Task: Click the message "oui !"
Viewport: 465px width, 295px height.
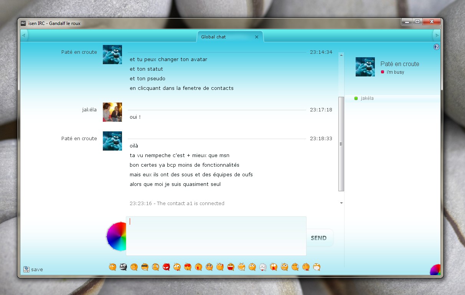Action: coord(135,117)
